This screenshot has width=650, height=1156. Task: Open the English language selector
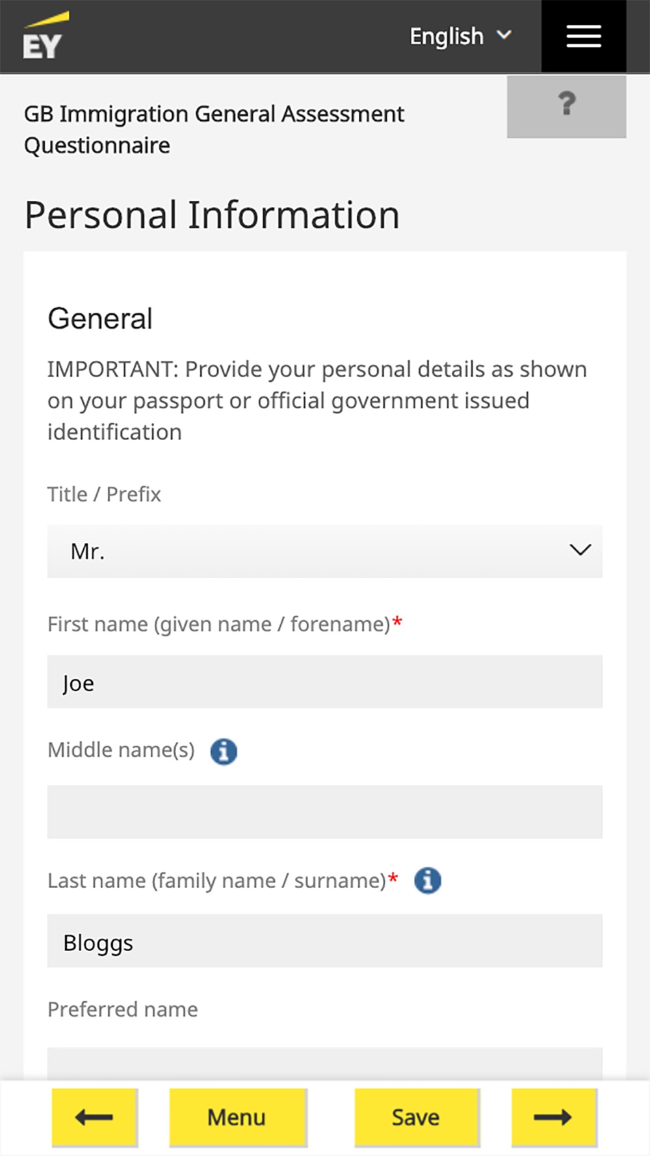460,36
